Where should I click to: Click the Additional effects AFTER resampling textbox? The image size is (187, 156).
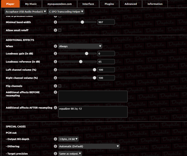[93, 112]
